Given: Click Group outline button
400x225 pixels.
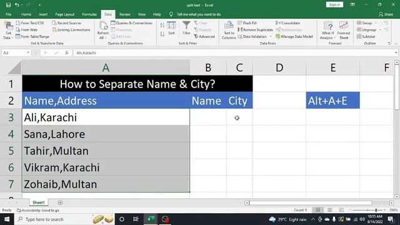Looking at the screenshot, I should (364, 23).
